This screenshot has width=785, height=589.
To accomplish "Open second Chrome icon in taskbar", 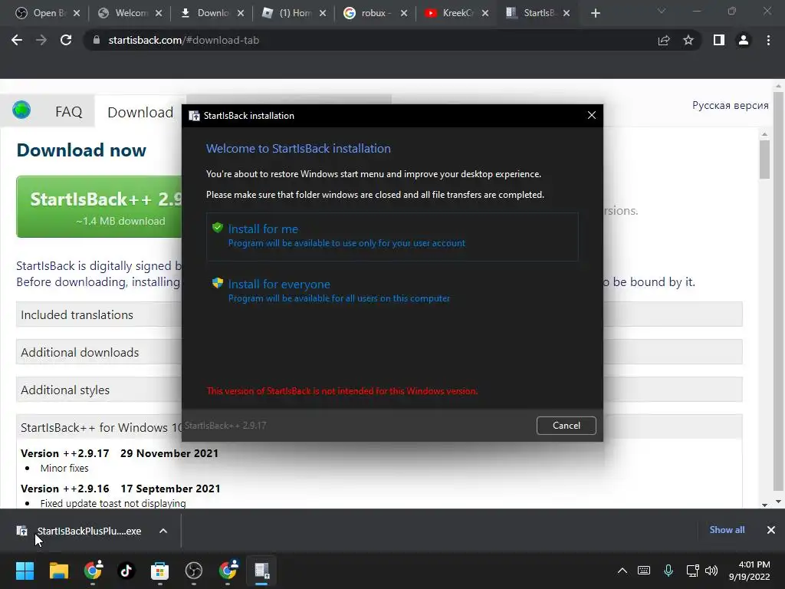I will (x=228, y=570).
